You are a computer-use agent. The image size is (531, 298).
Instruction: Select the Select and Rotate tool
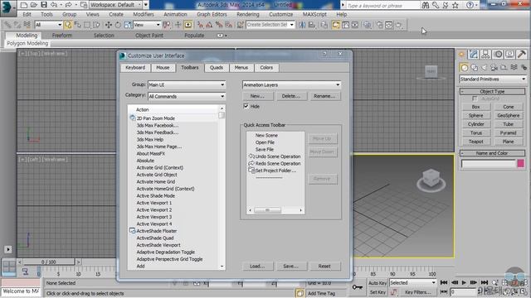[118, 25]
